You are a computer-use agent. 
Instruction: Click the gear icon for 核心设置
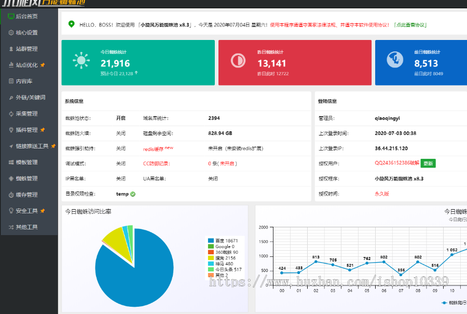pyautogui.click(x=11, y=32)
